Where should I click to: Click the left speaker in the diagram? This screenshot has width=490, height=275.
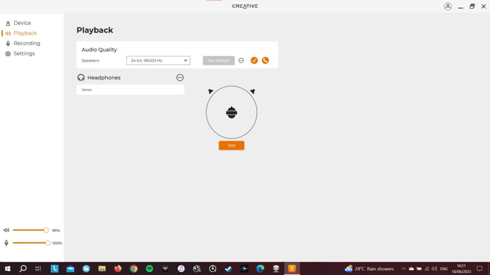coord(211,91)
